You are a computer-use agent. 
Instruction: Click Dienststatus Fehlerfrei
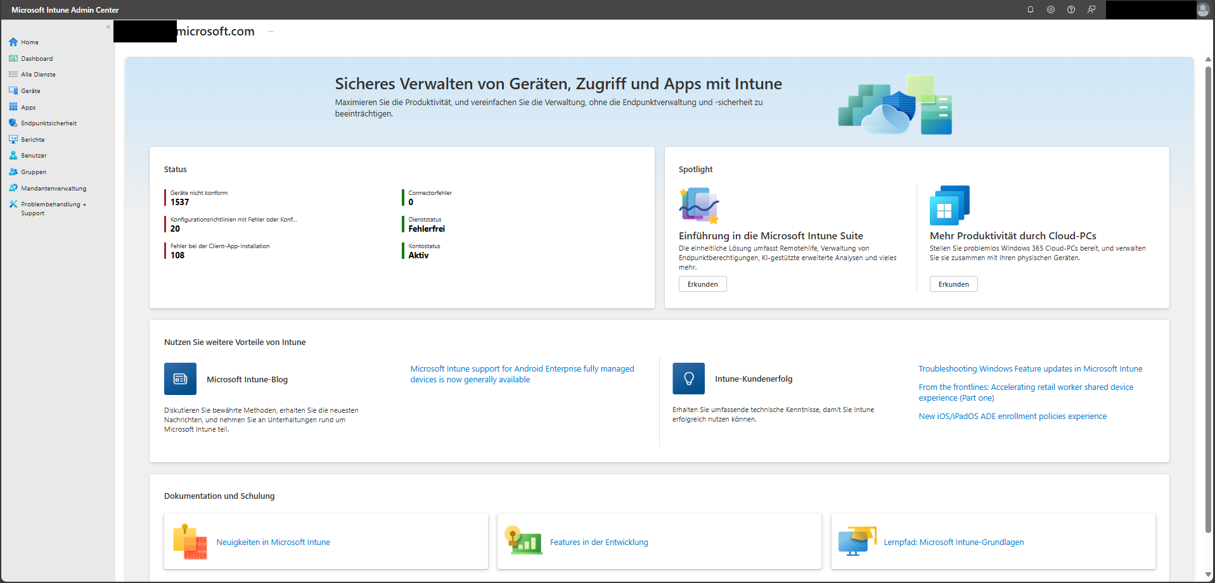[x=427, y=229]
